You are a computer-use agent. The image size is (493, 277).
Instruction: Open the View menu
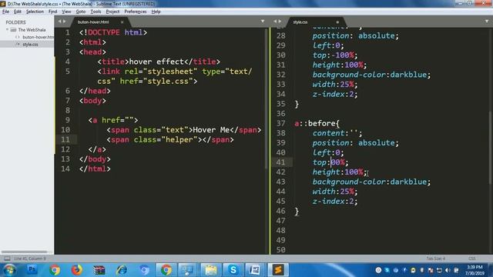coord(66,12)
